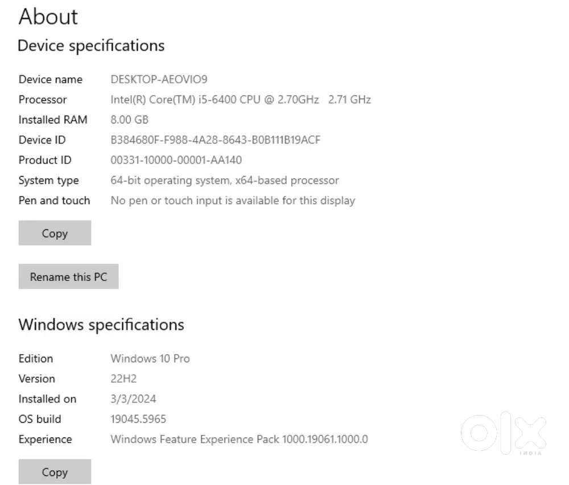Click the 'Experience' label
This screenshot has height=485, width=569.
pos(46,439)
